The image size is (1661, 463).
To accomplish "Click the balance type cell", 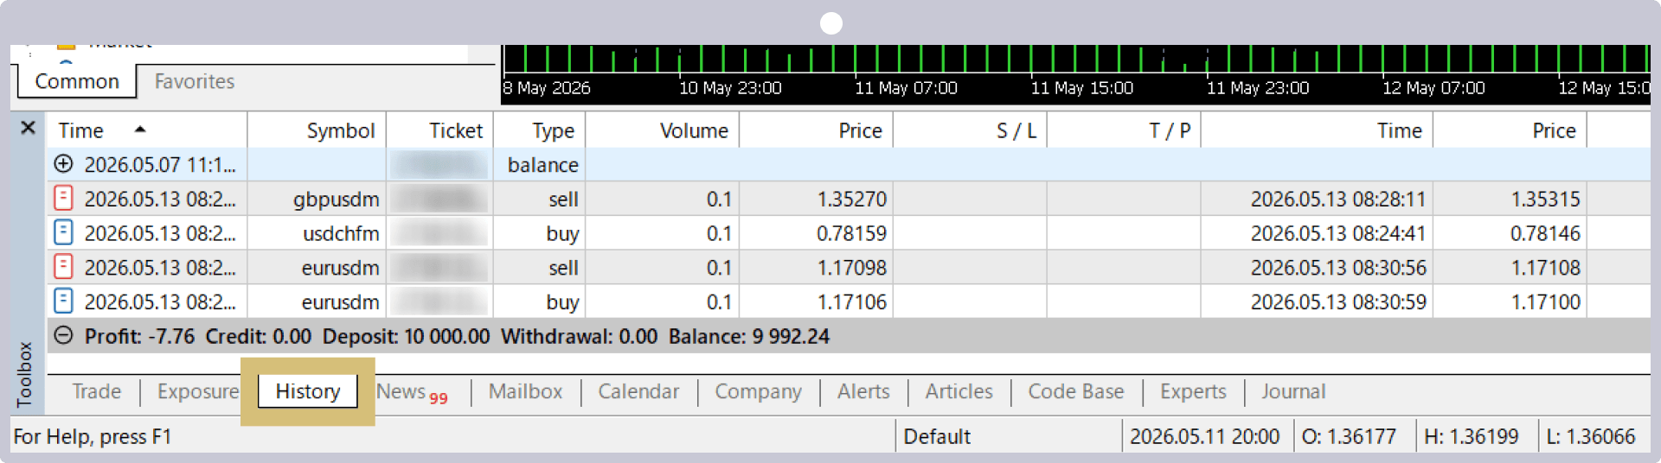I will click(542, 164).
